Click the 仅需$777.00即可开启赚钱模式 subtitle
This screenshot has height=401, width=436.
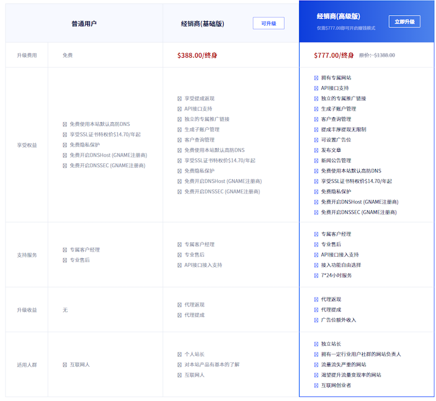(346, 28)
